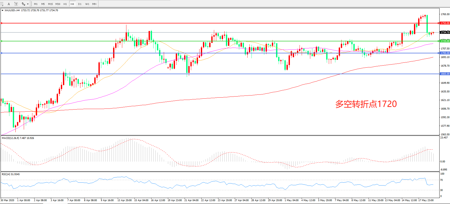Select the blue 1700.00 level label

pos(445,53)
